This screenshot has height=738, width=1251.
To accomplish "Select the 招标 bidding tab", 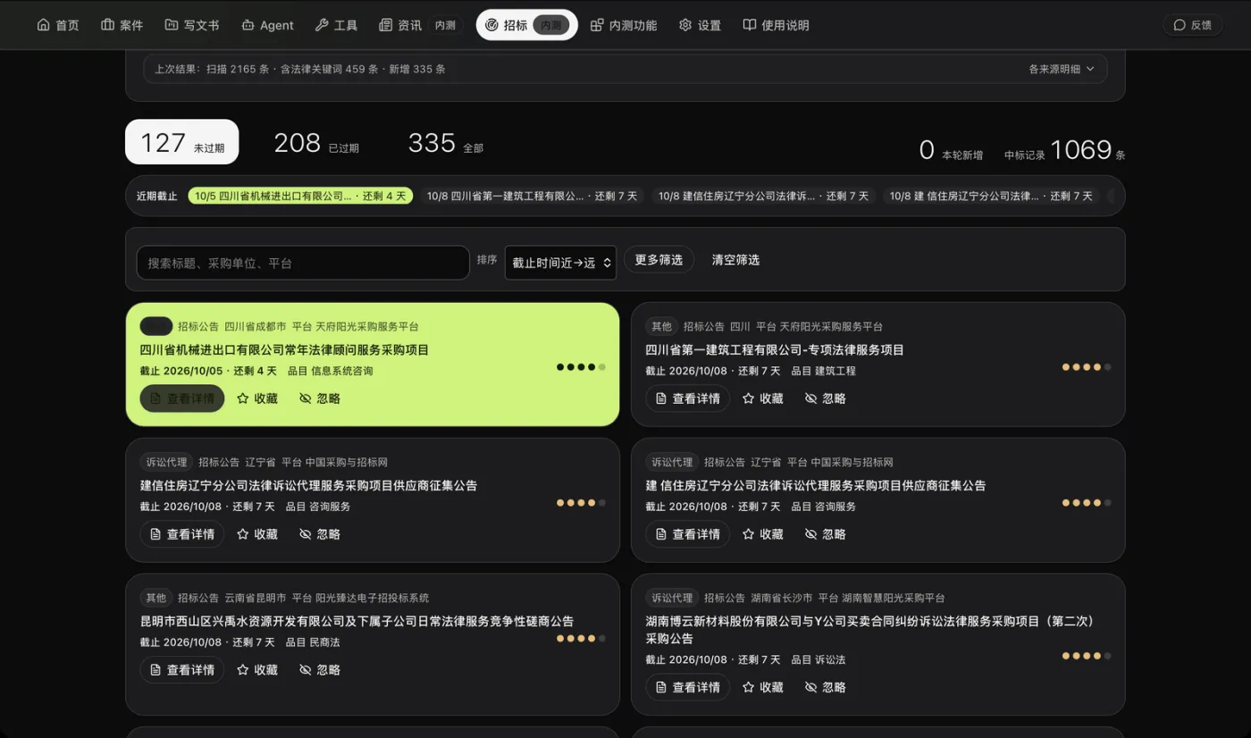I will (x=527, y=25).
